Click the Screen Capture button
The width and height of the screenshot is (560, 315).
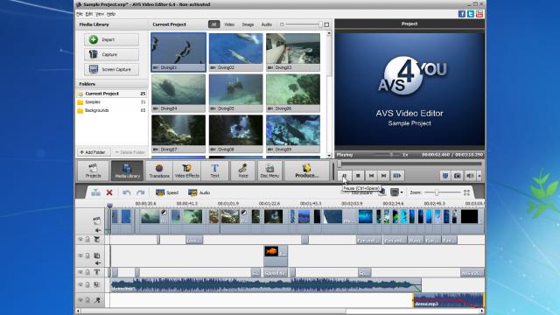(x=111, y=69)
